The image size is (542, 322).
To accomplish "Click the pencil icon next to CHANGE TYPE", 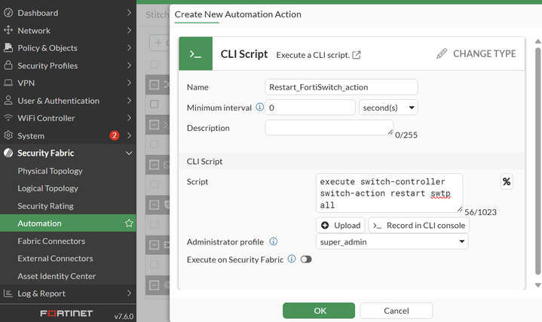I will (442, 54).
